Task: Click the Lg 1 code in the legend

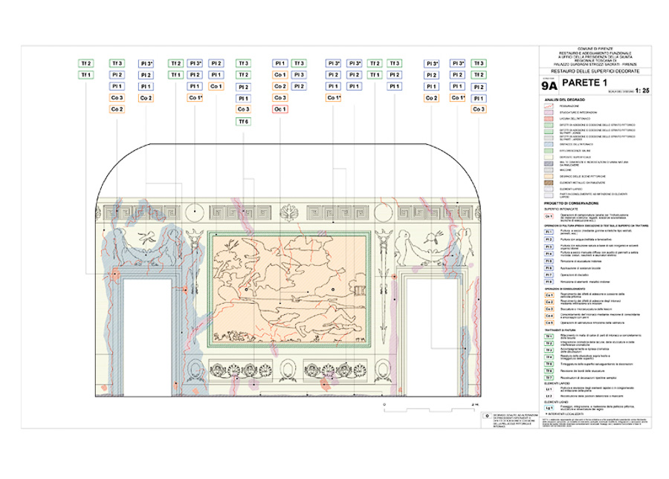Action: (549, 408)
